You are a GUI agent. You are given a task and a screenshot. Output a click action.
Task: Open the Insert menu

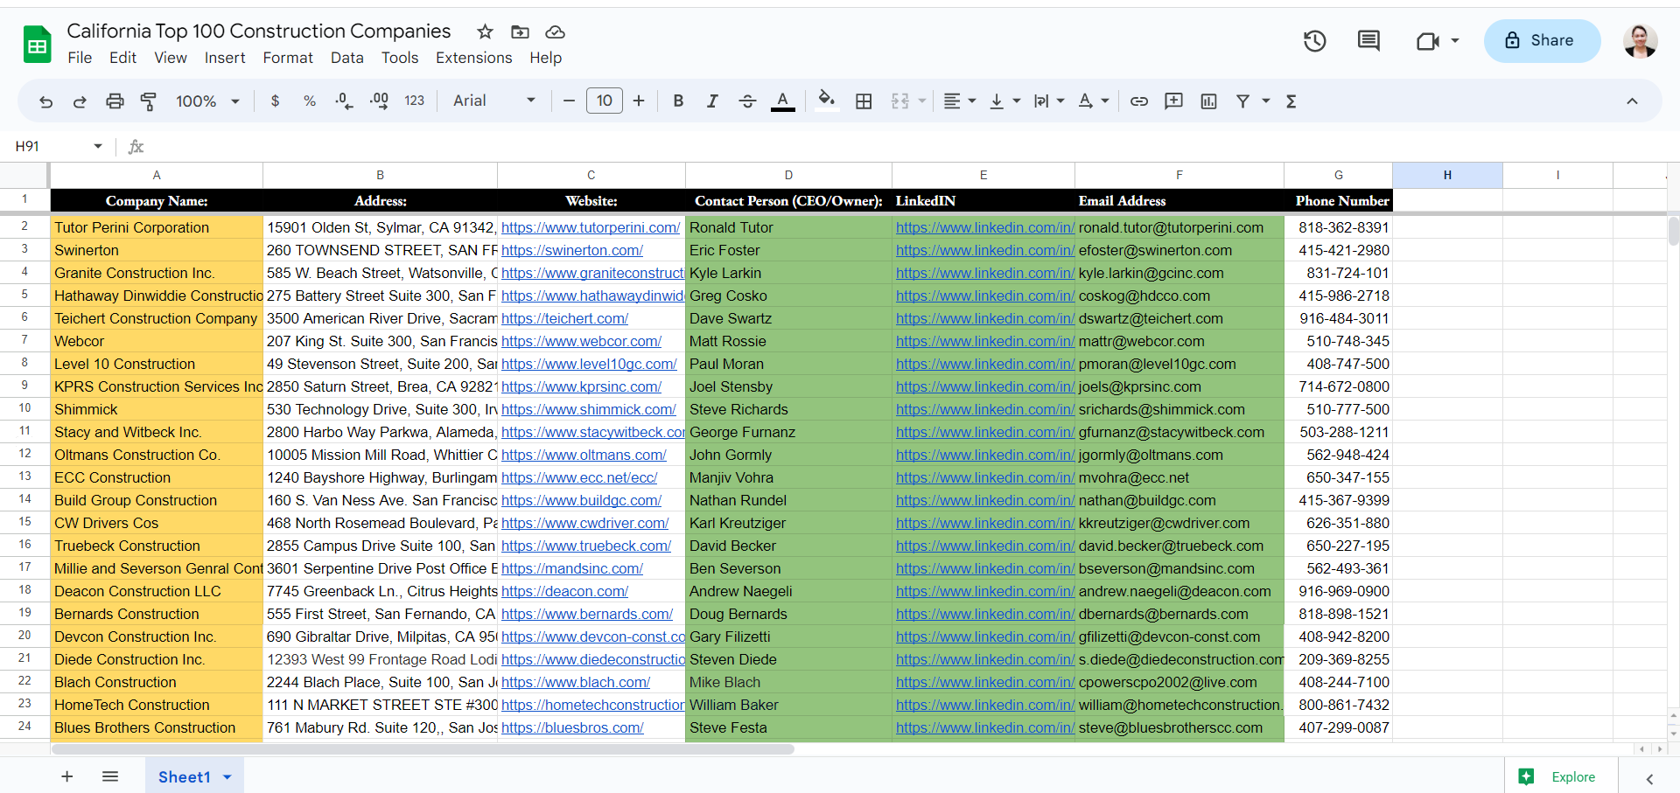click(x=225, y=58)
